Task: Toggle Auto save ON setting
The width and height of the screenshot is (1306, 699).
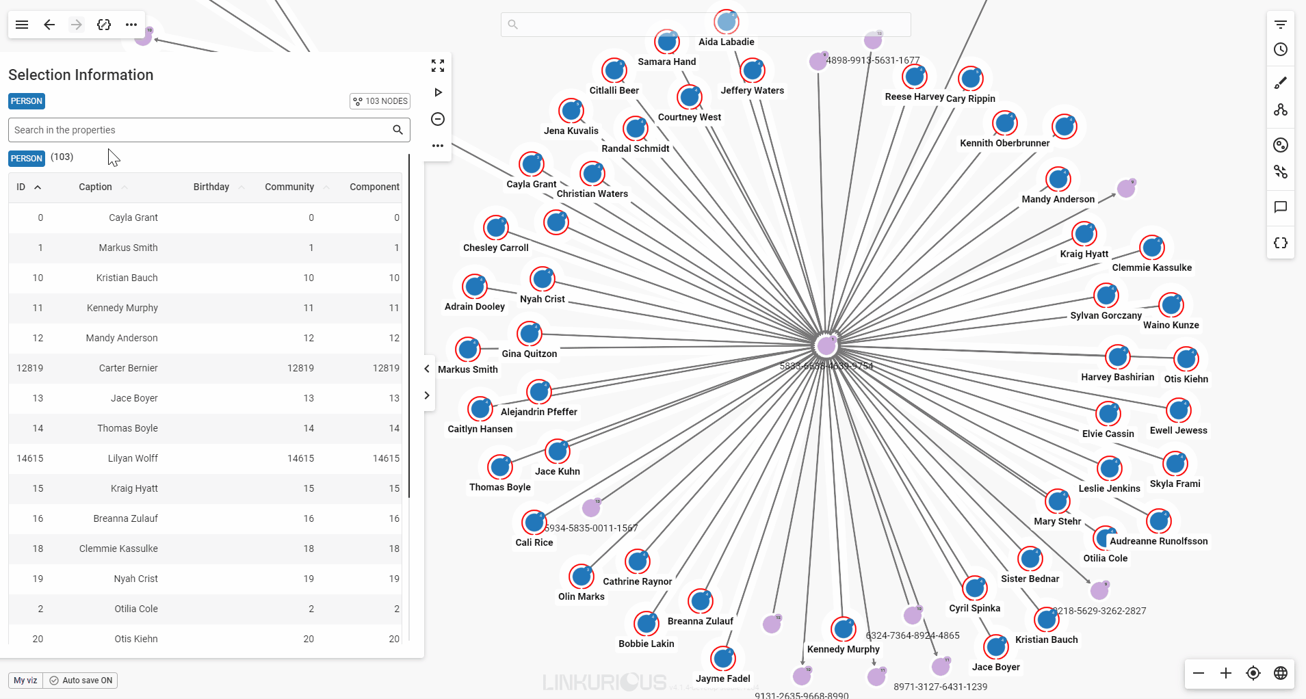Action: point(81,681)
